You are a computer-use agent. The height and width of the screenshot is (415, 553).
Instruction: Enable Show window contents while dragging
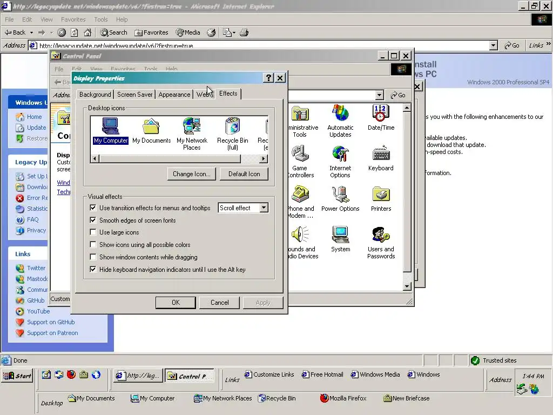pyautogui.click(x=93, y=257)
